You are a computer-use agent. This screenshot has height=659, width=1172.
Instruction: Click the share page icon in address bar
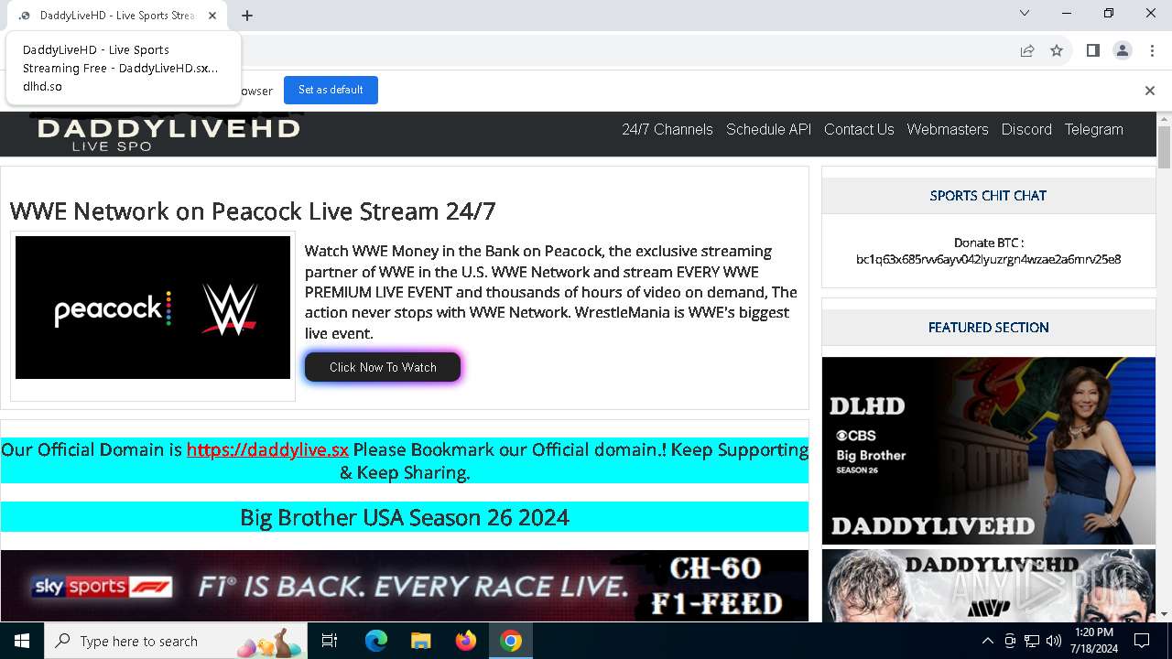[x=1027, y=50]
